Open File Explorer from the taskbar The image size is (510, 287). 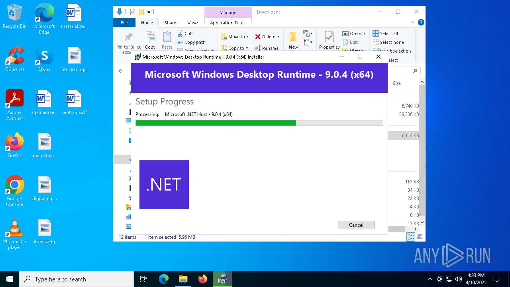tap(183, 279)
